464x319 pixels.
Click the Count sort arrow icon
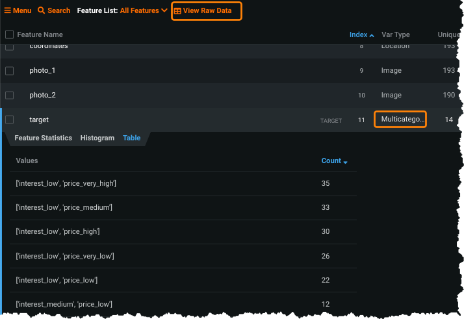pos(346,161)
